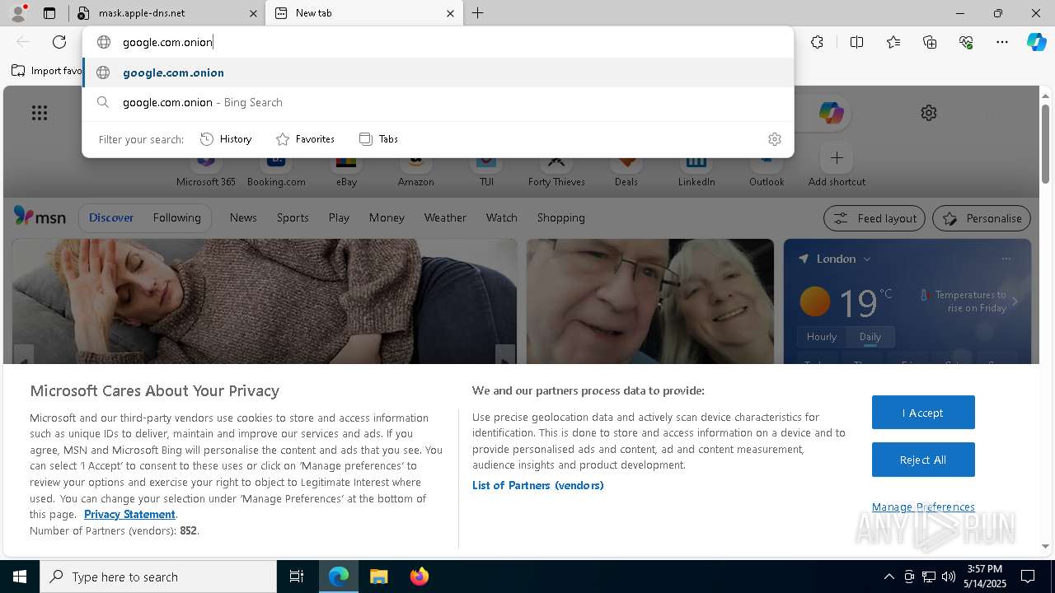Open the Forty Thieves shortcut

556,170
